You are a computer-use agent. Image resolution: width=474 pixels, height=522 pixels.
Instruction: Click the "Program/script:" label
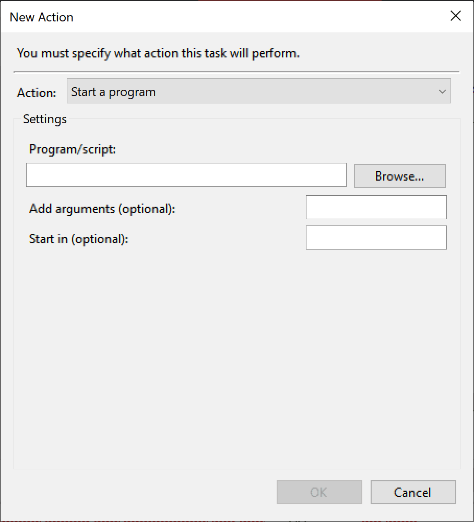[73, 149]
